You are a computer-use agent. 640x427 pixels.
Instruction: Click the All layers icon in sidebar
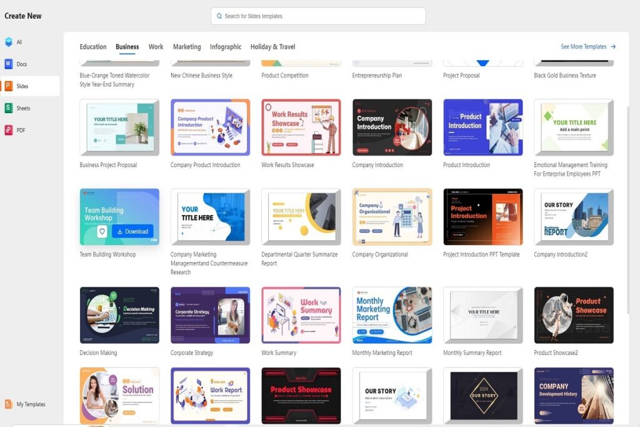point(9,42)
